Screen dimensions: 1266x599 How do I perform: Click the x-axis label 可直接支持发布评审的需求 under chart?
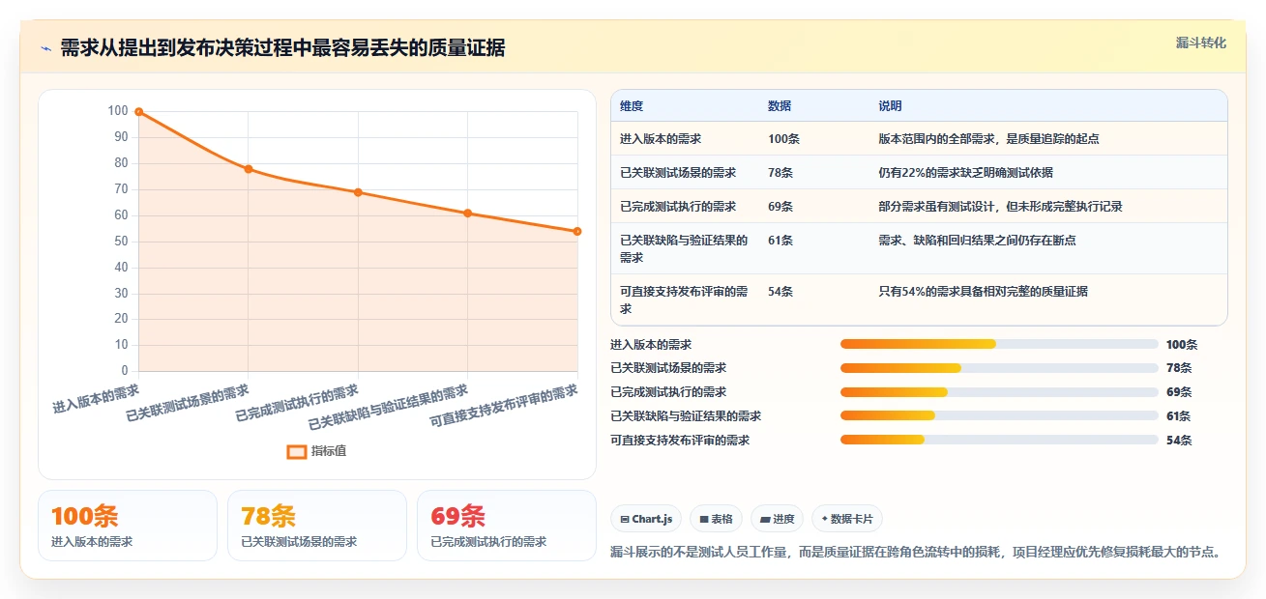point(504,407)
